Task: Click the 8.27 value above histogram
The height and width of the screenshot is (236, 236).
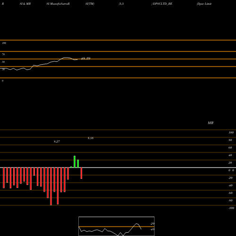Action: coord(57,142)
